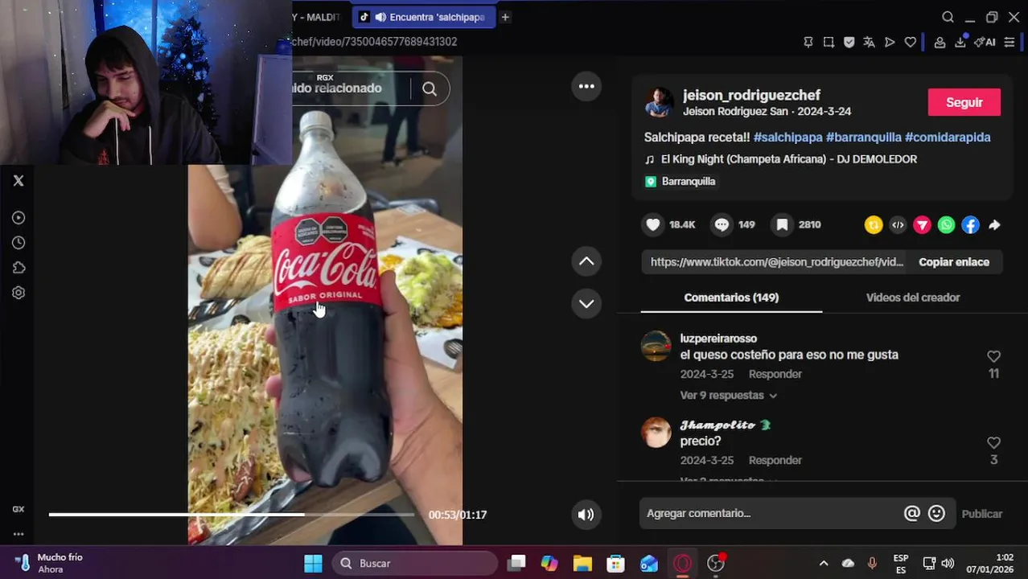Expand 'Ver 9 respuestas' replies
This screenshot has height=579, width=1028.
tap(729, 396)
